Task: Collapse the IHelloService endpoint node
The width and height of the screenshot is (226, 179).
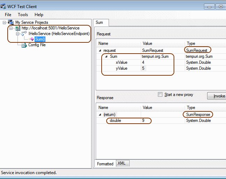Action: click(x=17, y=34)
